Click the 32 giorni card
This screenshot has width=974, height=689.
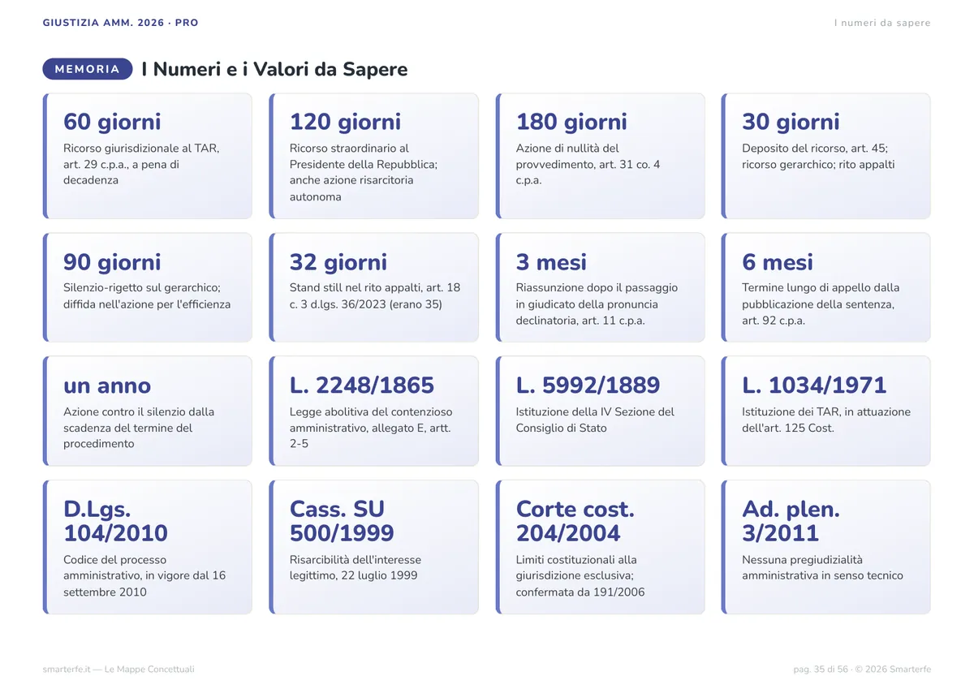tap(374, 287)
